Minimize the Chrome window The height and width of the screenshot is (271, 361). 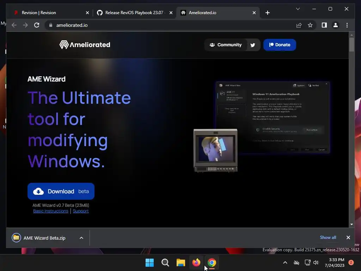pos(314,9)
